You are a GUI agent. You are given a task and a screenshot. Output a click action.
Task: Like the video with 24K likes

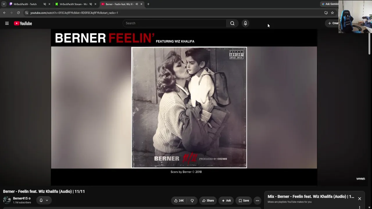tap(179, 201)
